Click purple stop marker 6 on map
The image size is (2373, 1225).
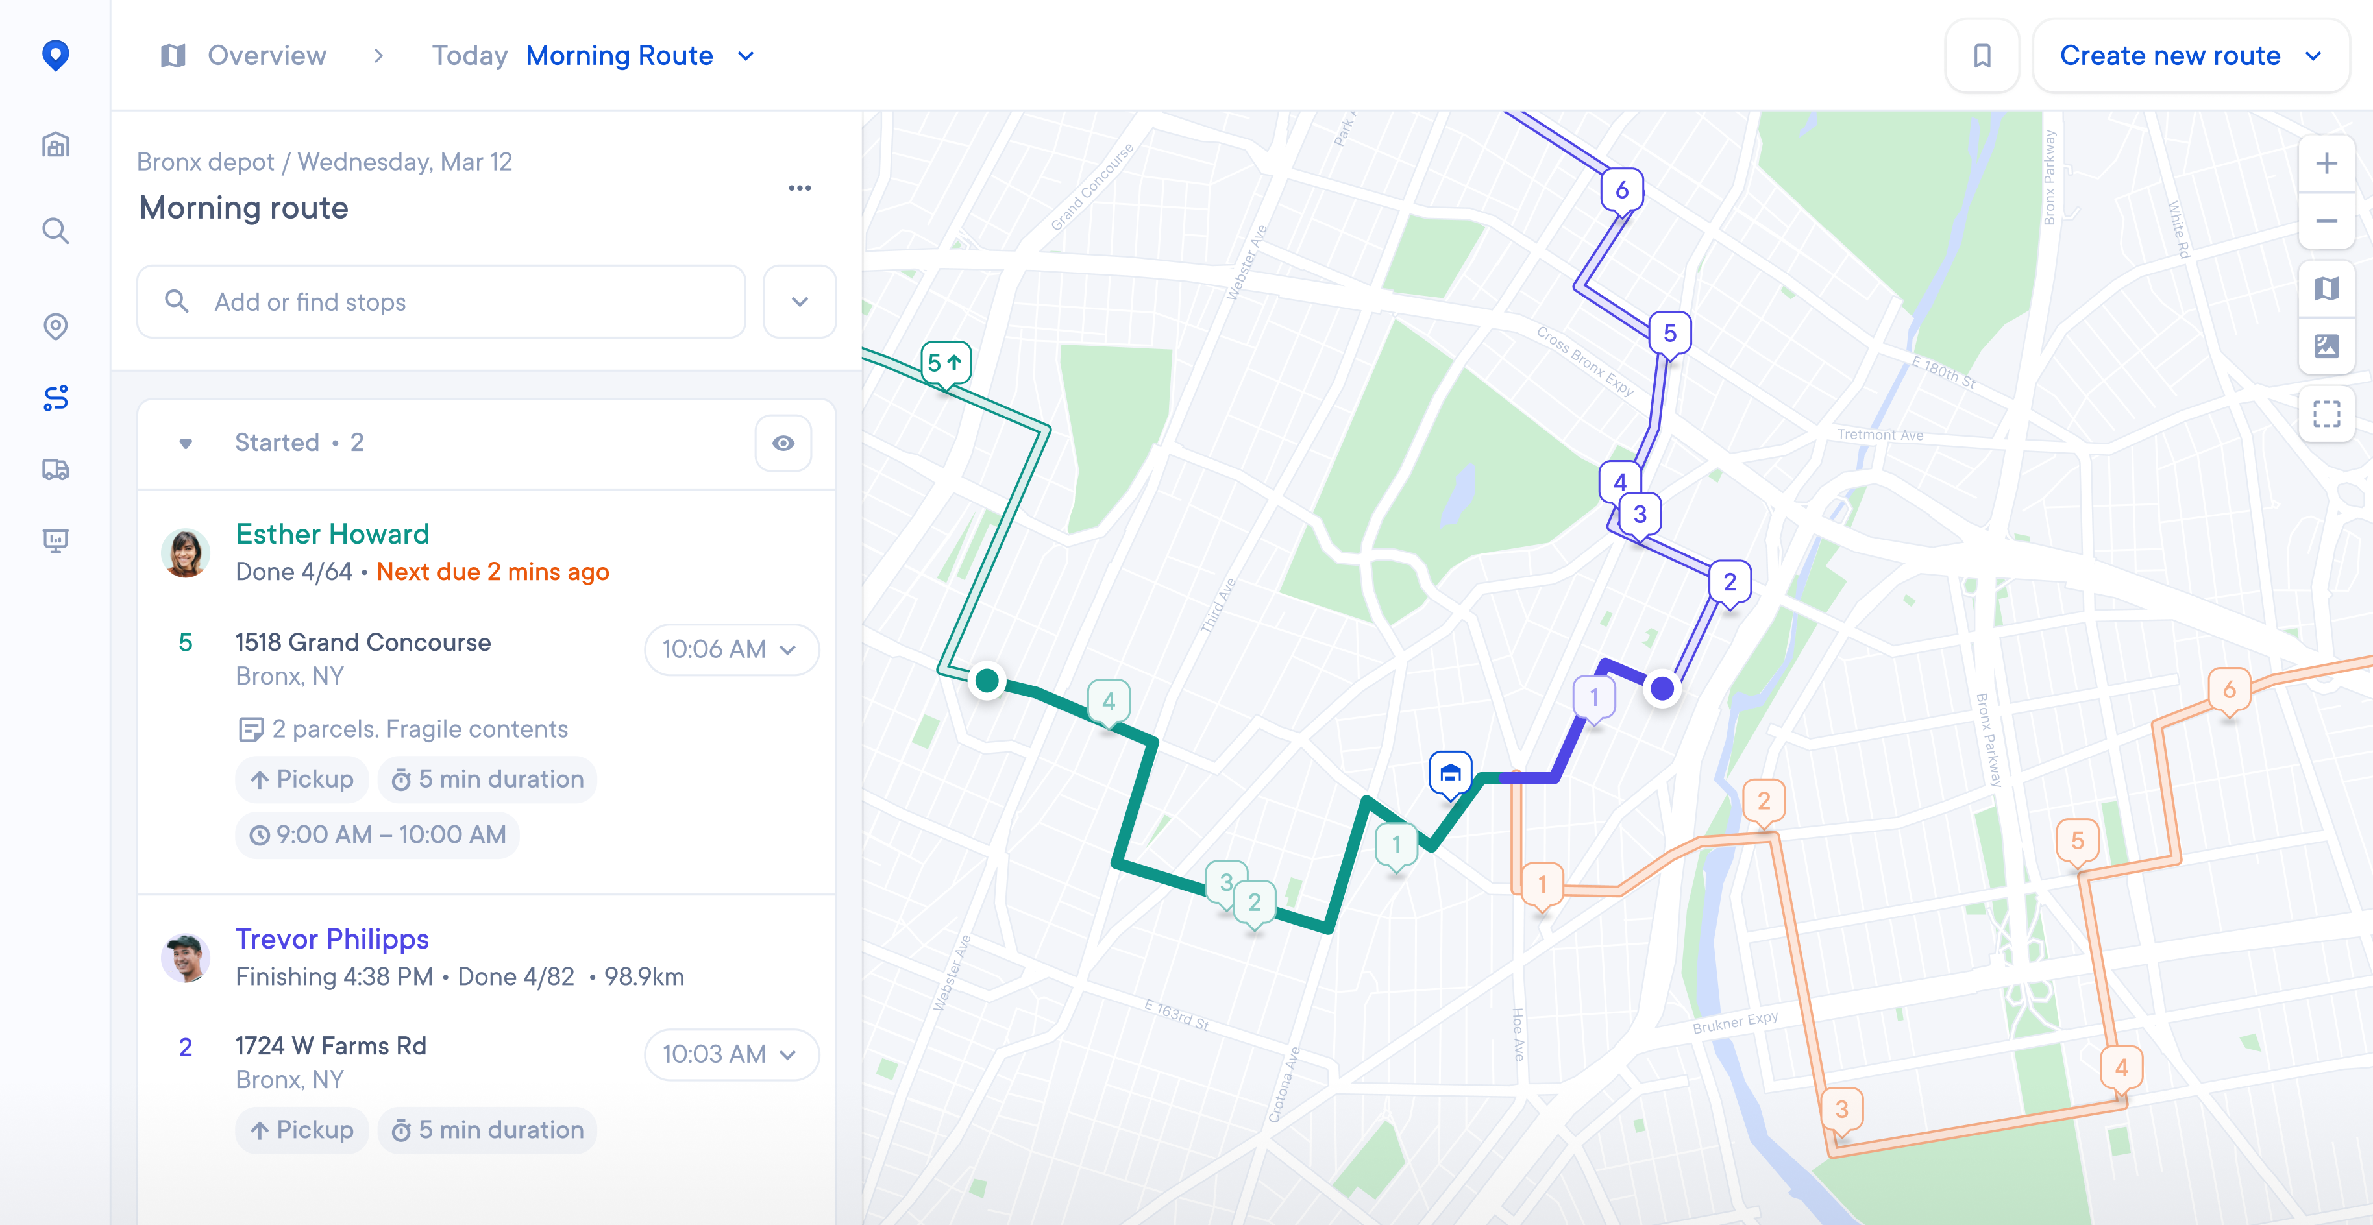(1621, 191)
